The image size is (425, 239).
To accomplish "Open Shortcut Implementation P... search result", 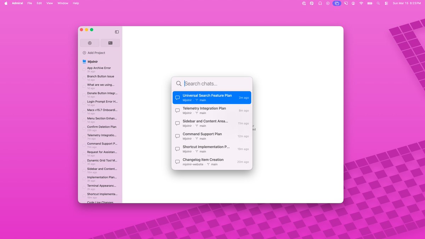I will coord(212,149).
